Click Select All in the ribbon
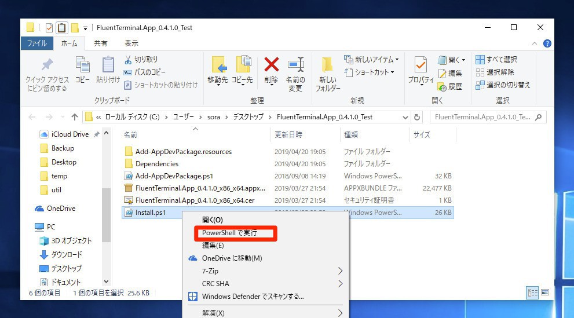The height and width of the screenshot is (318, 574). click(x=496, y=59)
